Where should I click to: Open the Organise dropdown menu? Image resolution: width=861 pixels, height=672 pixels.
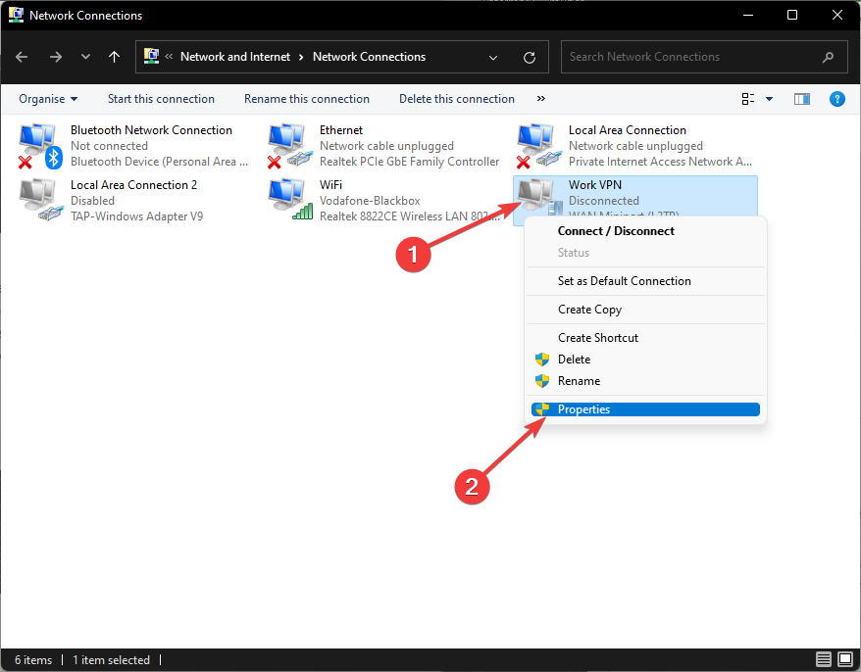[48, 99]
